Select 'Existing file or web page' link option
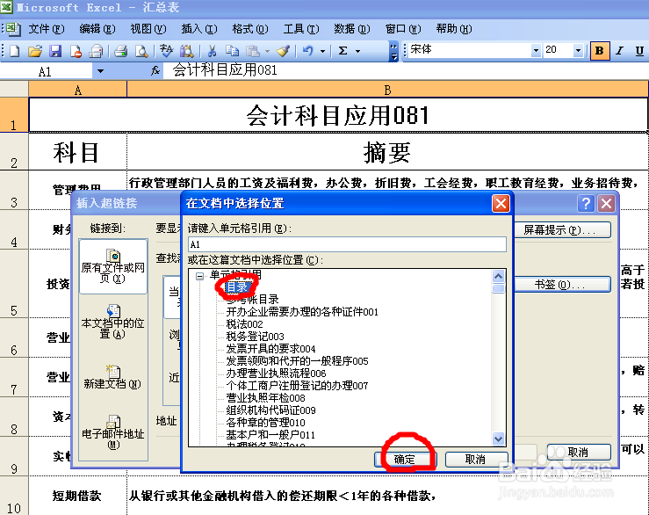Image resolution: width=649 pixels, height=515 pixels. [113, 266]
